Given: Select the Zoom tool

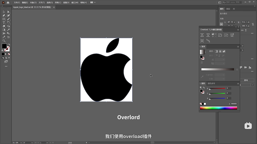Looking at the screenshot, I should [4, 41].
